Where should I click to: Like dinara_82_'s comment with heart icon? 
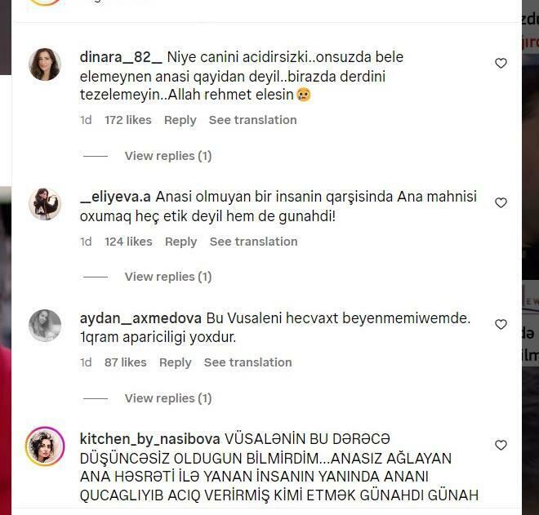(x=501, y=63)
